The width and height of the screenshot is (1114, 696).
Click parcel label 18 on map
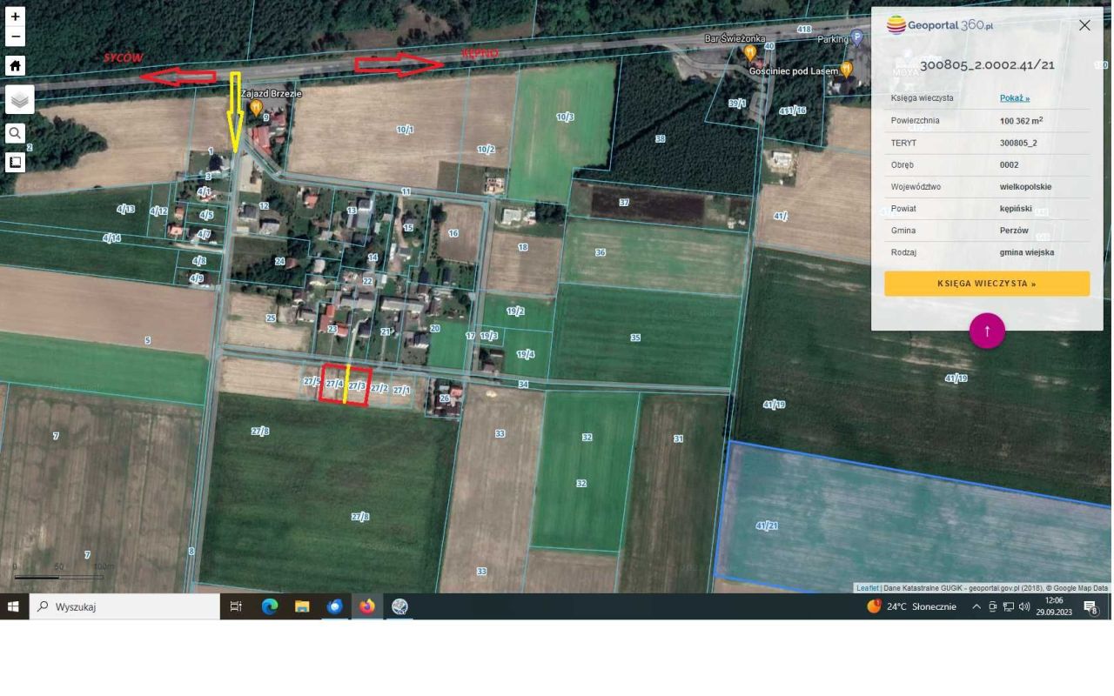tap(523, 248)
